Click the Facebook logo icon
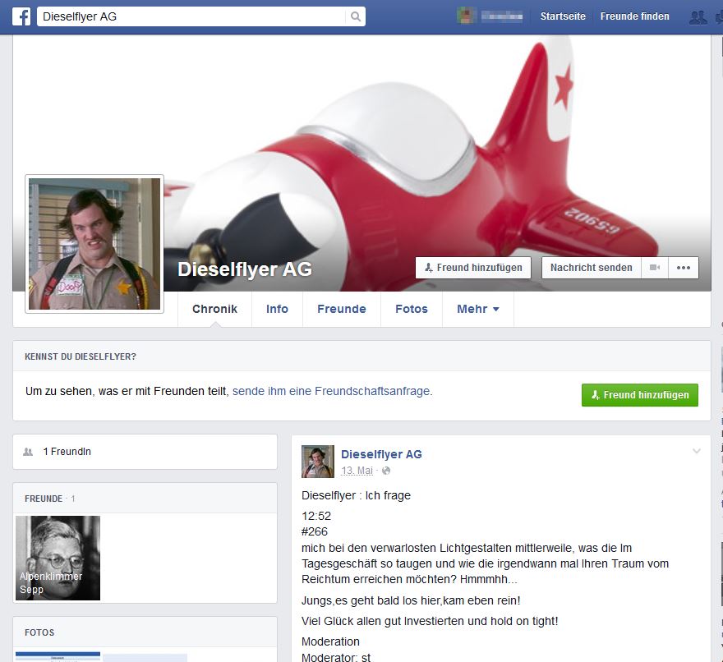The height and width of the screenshot is (662, 723). pos(21,16)
